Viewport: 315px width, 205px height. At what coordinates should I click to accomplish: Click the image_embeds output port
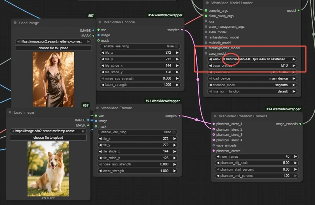point(300,124)
